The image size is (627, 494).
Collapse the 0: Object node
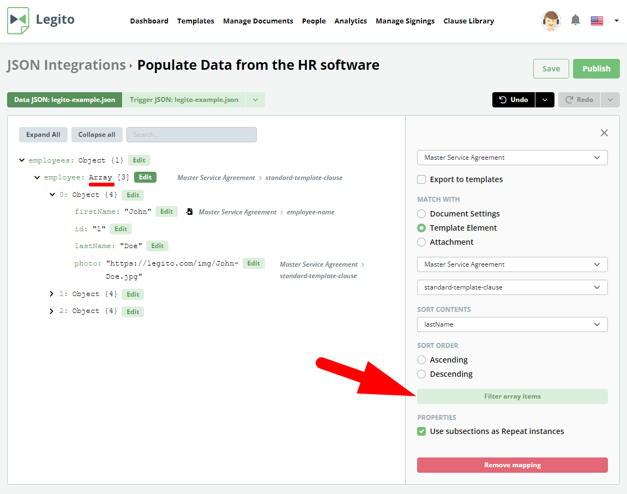[52, 195]
